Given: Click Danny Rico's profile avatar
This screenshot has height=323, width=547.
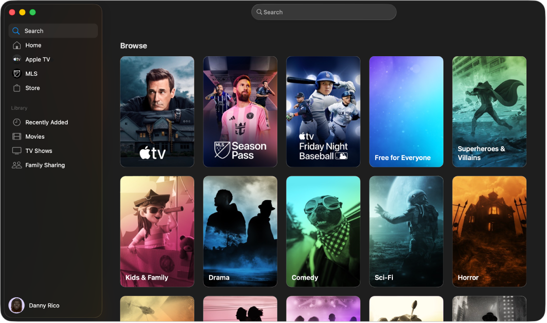Looking at the screenshot, I should click(16, 305).
